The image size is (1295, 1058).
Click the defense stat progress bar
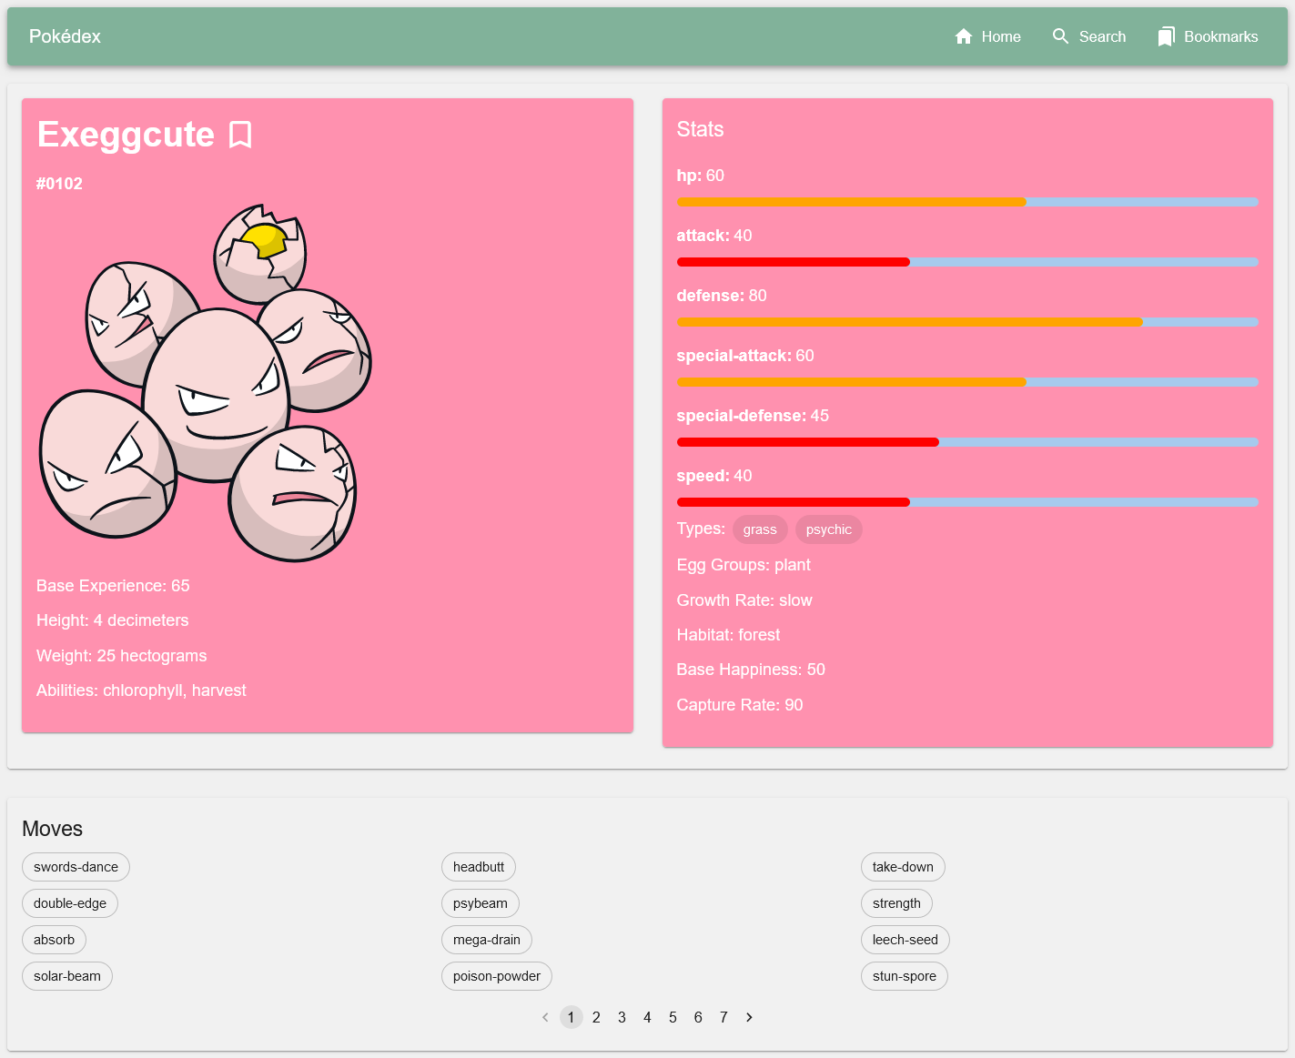click(967, 322)
